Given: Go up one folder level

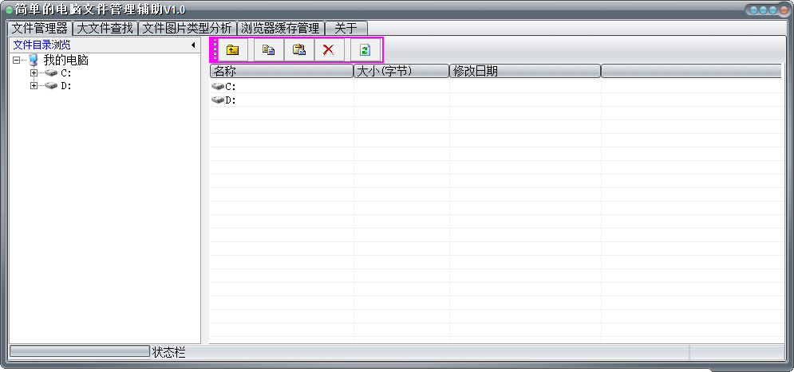Looking at the screenshot, I should (233, 49).
